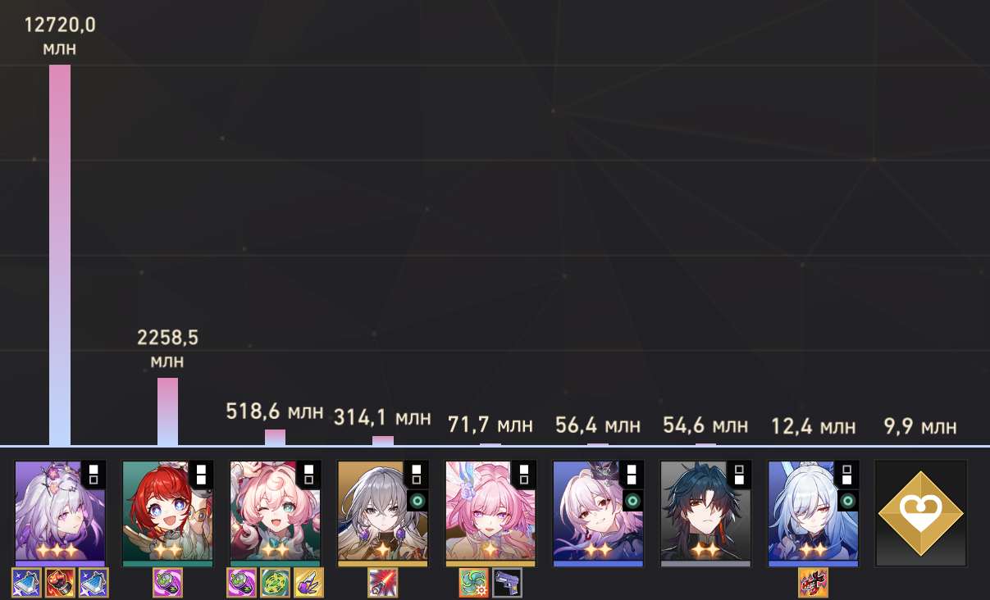This screenshot has height=600, width=990.
Task: Select the 518,6 млн value label
Action: [x=275, y=411]
